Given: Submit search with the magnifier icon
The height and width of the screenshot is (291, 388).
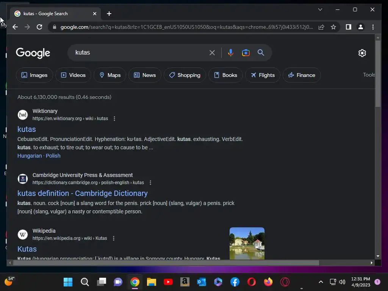Looking at the screenshot, I should [261, 52].
